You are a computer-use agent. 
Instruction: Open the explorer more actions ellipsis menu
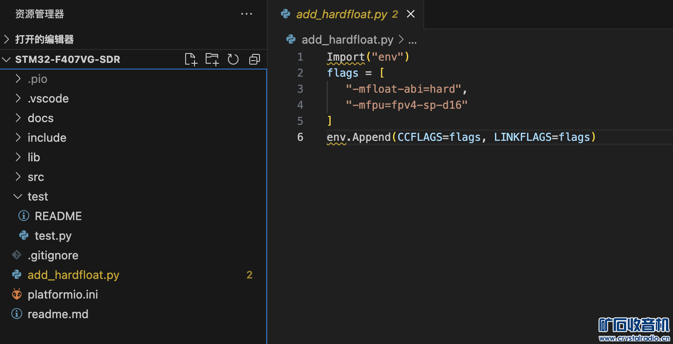pyautogui.click(x=246, y=14)
